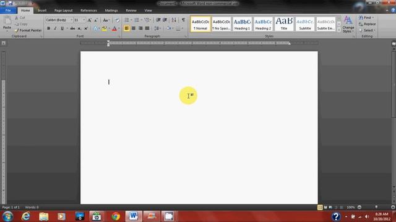Apply Title style

284,24
